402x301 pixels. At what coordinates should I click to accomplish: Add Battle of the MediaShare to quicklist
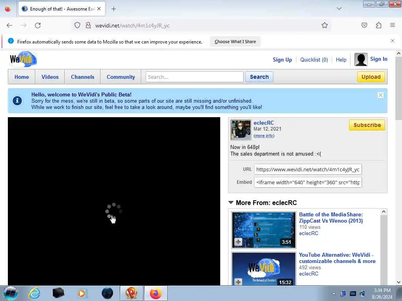pyautogui.click(x=238, y=241)
